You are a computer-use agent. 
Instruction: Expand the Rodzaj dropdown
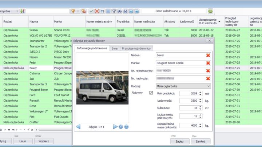coord(208,86)
